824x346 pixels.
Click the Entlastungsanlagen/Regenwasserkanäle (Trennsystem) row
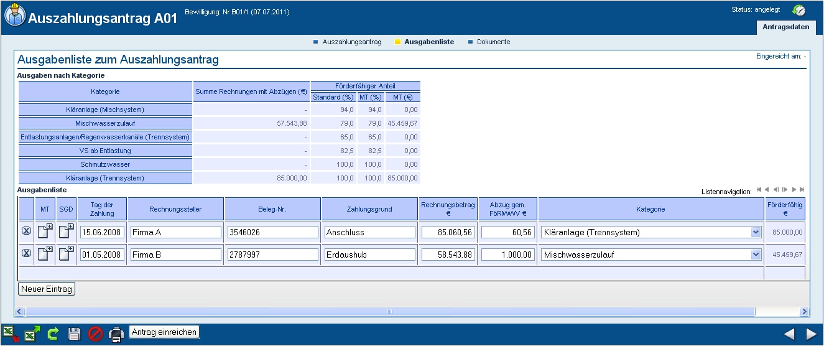click(x=105, y=137)
